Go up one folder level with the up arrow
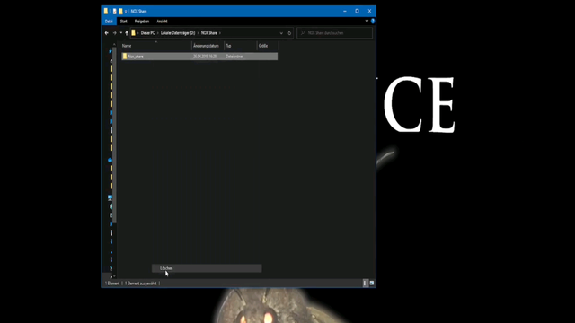The image size is (575, 323). [127, 33]
